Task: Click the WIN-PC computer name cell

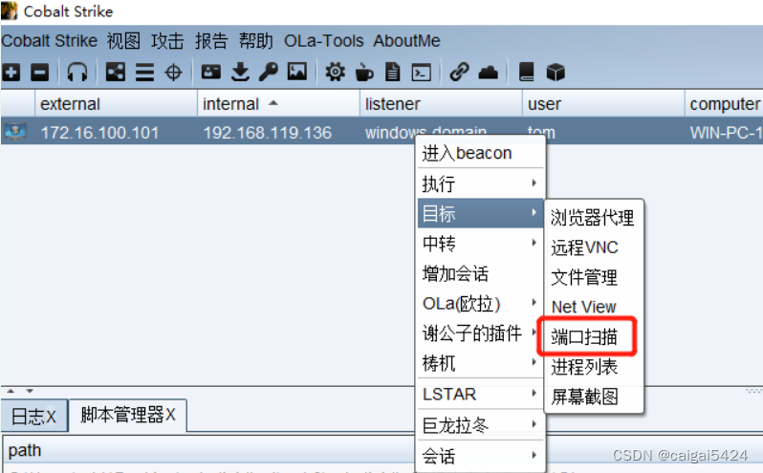Action: (725, 133)
